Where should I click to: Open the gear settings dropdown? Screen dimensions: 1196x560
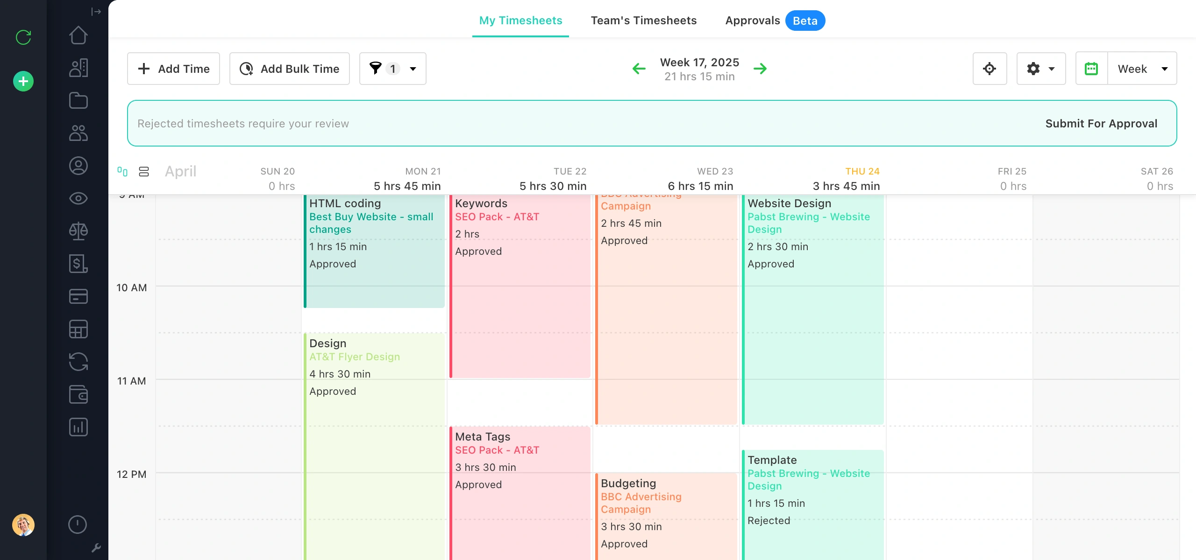pos(1041,69)
